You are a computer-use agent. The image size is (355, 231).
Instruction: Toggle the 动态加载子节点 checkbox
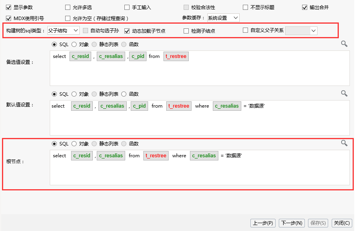pos(127,31)
